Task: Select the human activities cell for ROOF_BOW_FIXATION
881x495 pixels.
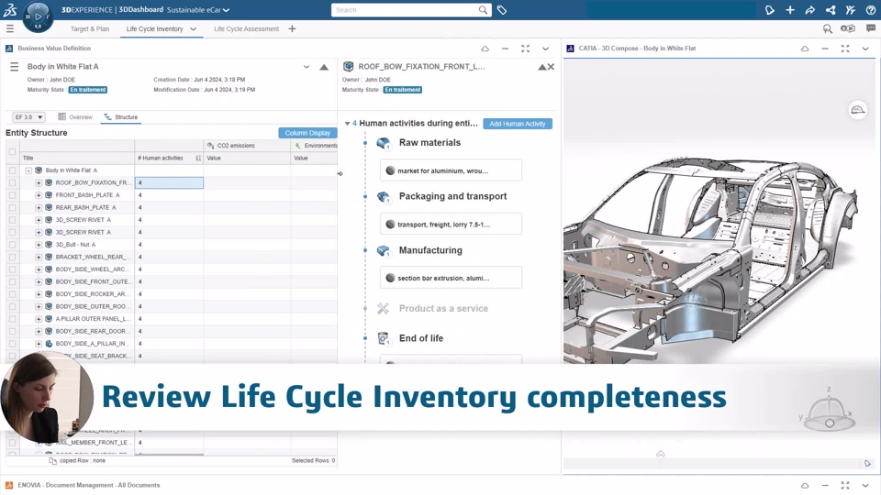Action: point(169,183)
